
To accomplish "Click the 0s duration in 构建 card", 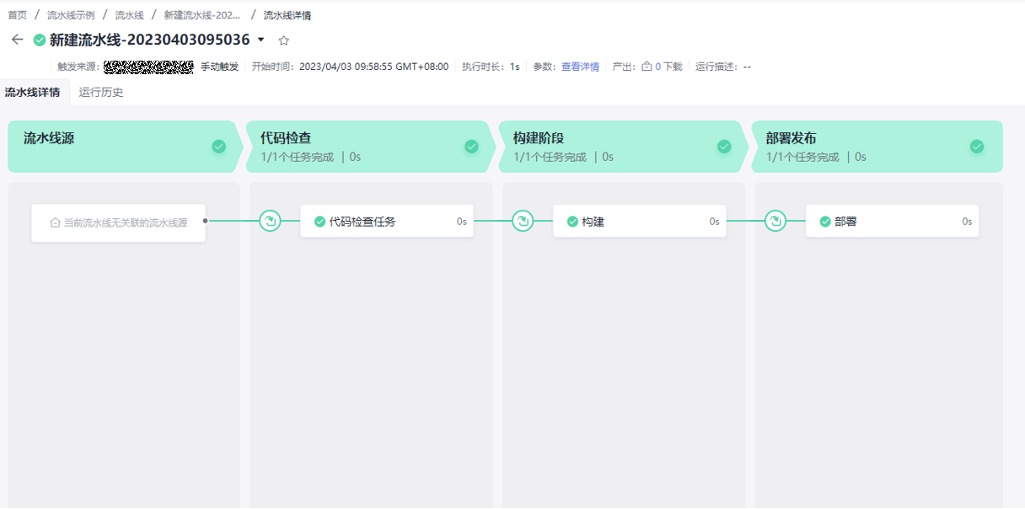I will click(x=715, y=222).
